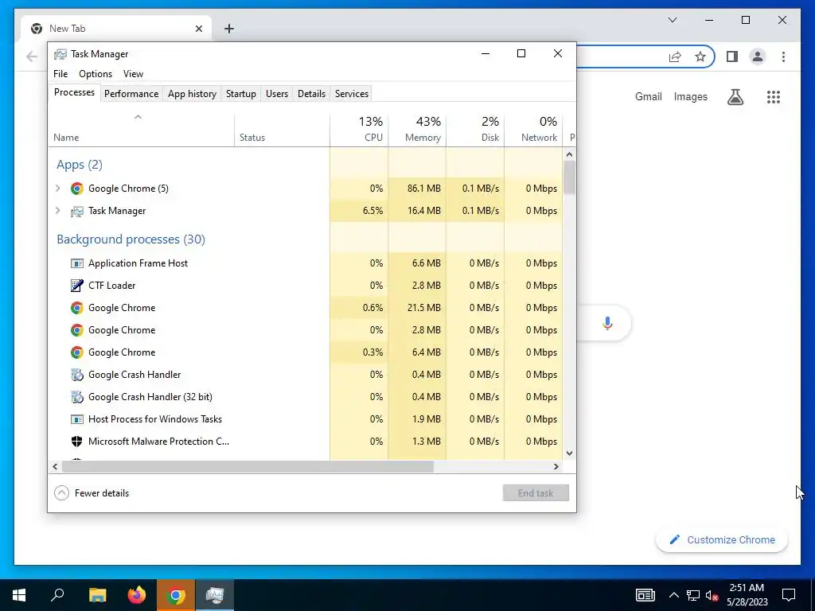The width and height of the screenshot is (815, 611).
Task: Click the Background processes (30) heading
Action: tap(131, 239)
